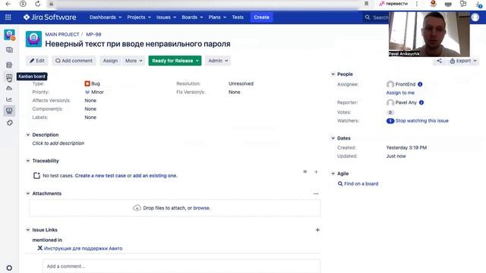Screen dimensions: 486x273
Task: Open the add-ons puzzle icon in sidebar
Action: [9, 123]
